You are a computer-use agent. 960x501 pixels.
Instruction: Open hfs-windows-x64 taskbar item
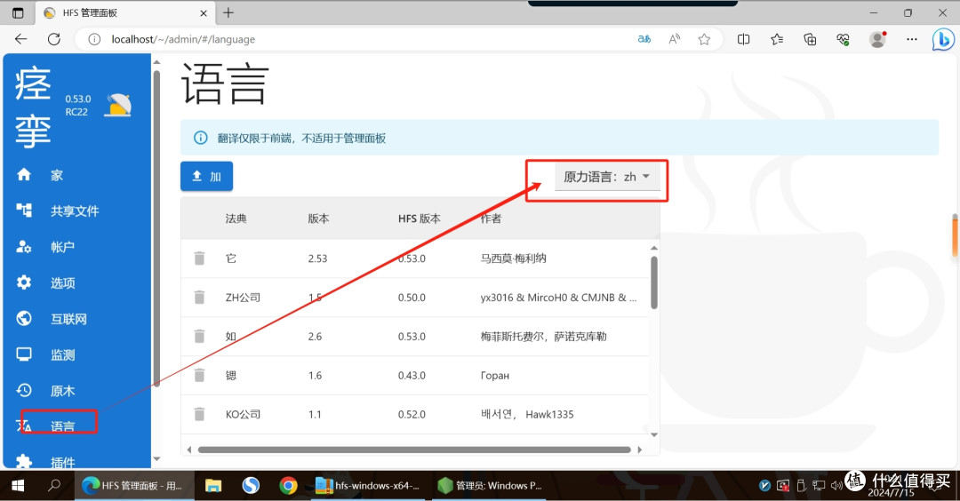tap(368, 486)
